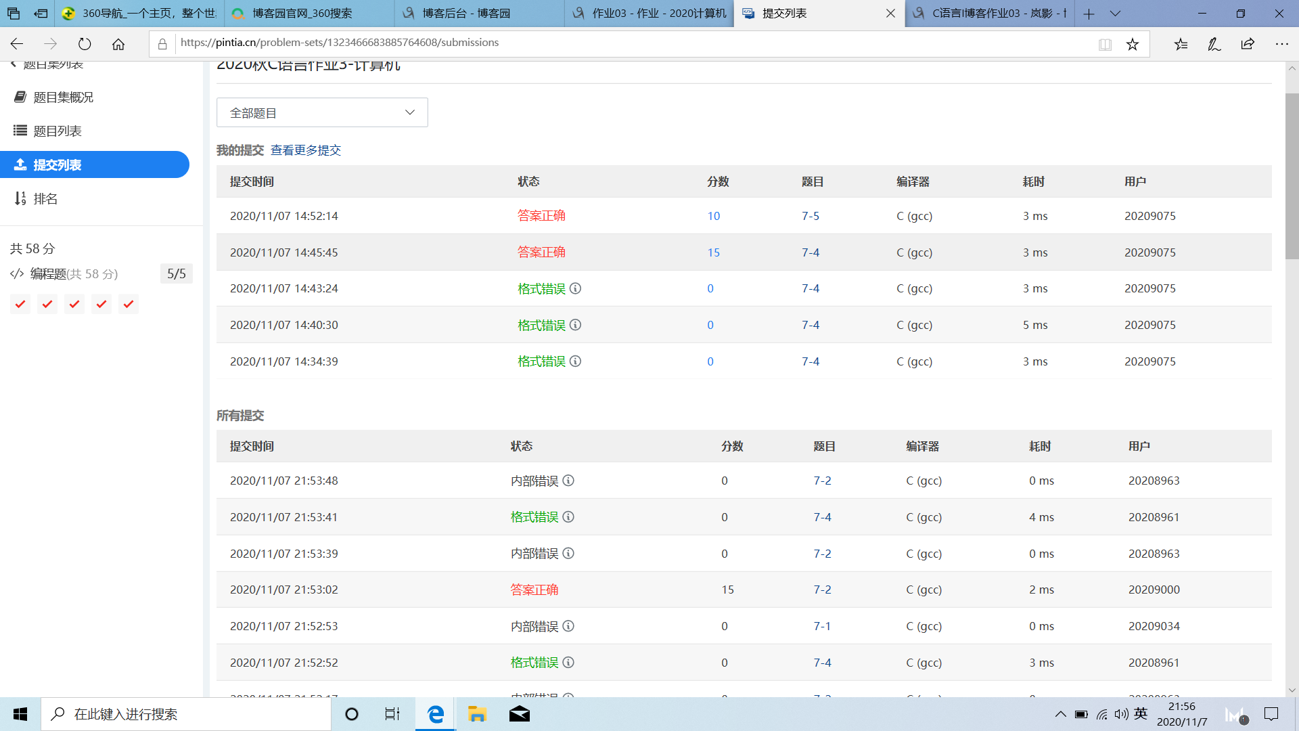The image size is (1299, 731).
Task: Open the browser tab list chevron
Action: coord(1116,14)
